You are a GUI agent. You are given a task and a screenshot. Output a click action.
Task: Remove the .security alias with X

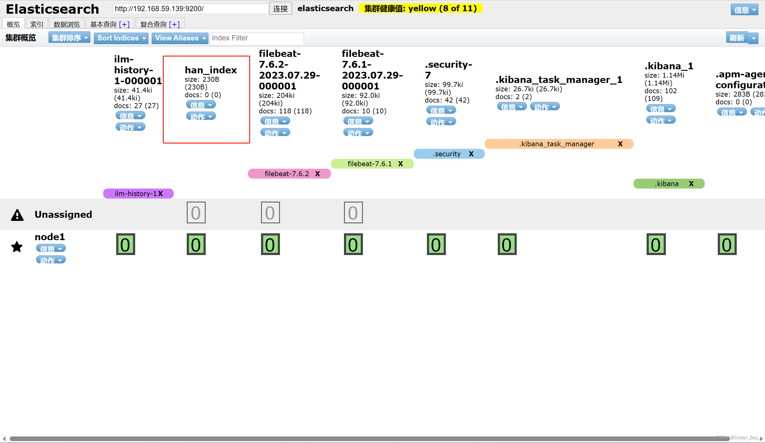(x=471, y=154)
